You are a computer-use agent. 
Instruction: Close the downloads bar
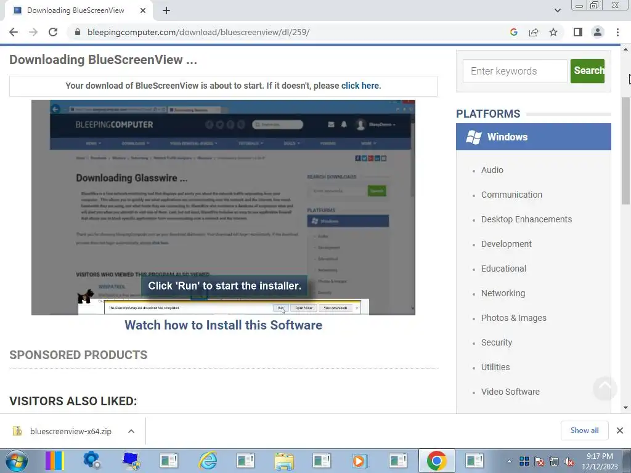pos(620,431)
